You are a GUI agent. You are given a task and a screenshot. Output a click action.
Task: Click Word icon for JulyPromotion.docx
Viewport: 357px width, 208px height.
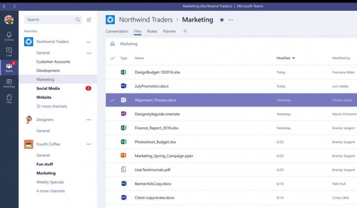[x=123, y=86]
